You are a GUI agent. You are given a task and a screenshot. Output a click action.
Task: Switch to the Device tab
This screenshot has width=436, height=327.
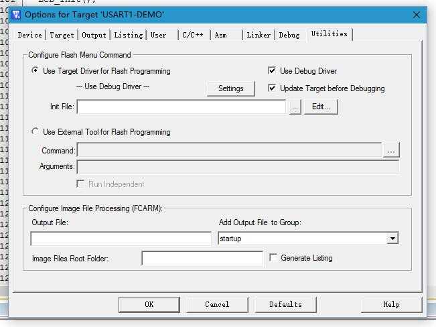[x=29, y=35]
